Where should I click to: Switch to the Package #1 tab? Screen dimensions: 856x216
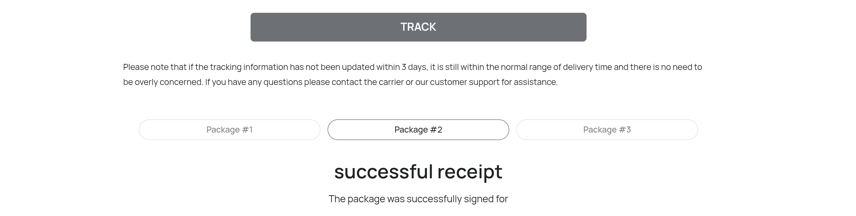point(230,130)
